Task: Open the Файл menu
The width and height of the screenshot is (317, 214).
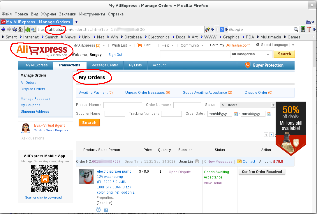Action: tap(7, 14)
